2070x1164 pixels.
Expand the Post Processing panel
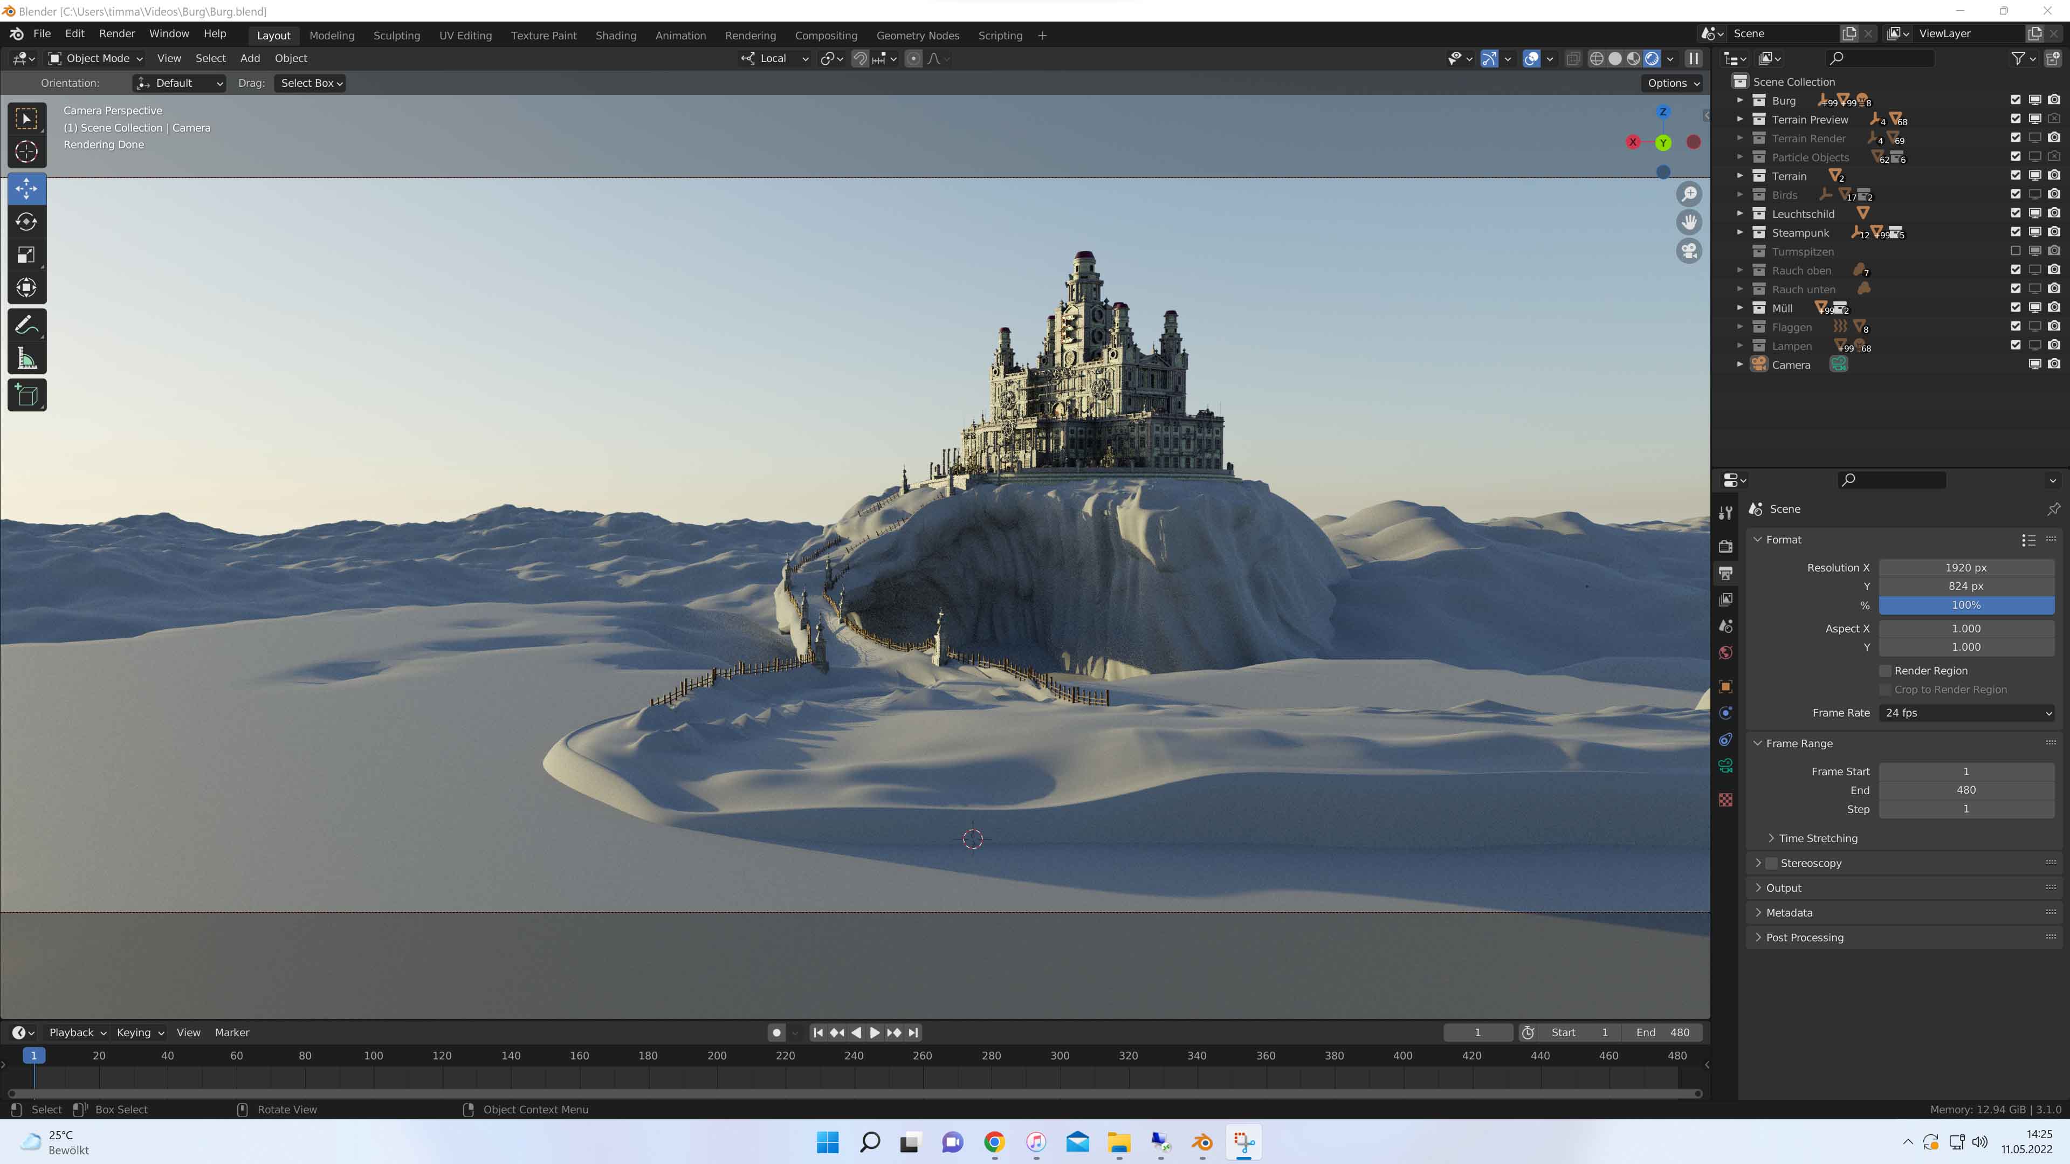click(x=1804, y=938)
